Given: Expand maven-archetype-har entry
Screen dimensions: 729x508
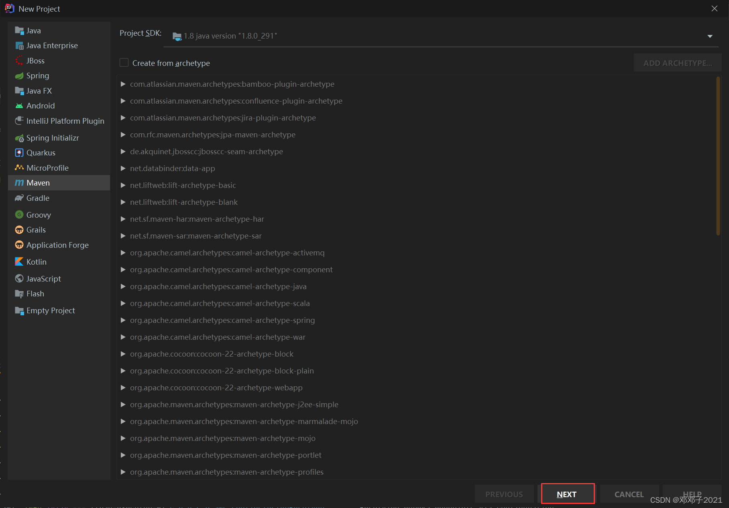Looking at the screenshot, I should (x=124, y=219).
